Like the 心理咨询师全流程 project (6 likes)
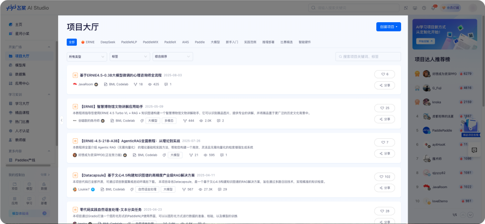This screenshot has width=485, height=224. (x=384, y=74)
